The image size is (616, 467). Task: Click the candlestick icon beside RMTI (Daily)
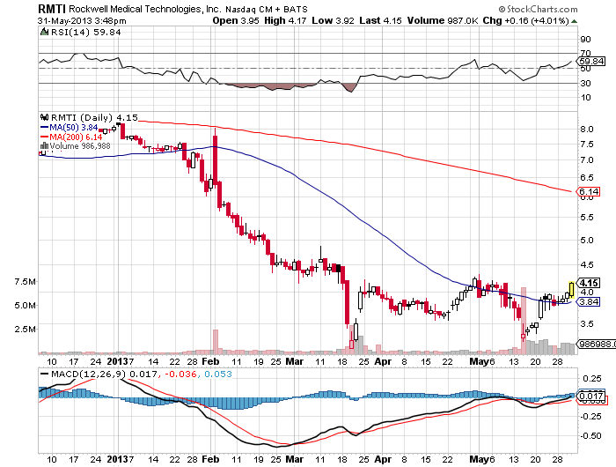[x=44, y=117]
